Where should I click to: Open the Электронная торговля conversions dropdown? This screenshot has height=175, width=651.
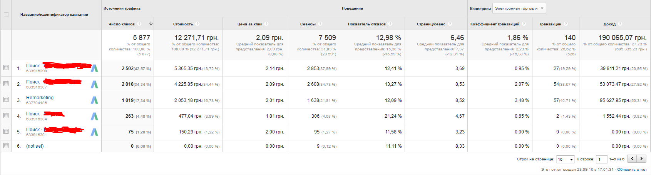(519, 8)
